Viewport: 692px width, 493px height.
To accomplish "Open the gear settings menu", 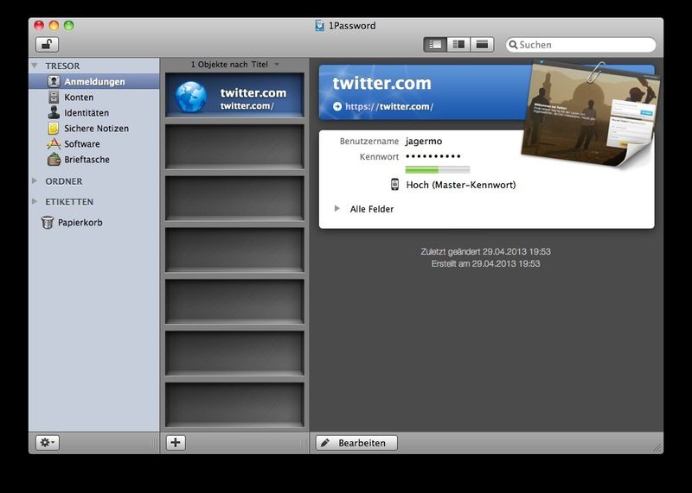I will pyautogui.click(x=48, y=442).
